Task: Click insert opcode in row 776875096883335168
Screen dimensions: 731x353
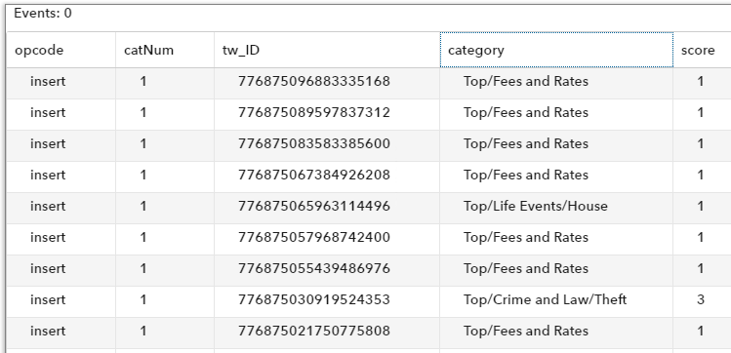Action: coord(48,82)
